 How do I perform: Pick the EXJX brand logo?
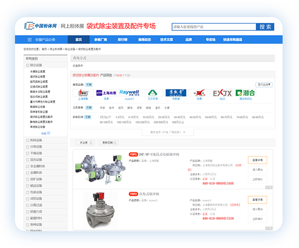click(222, 93)
